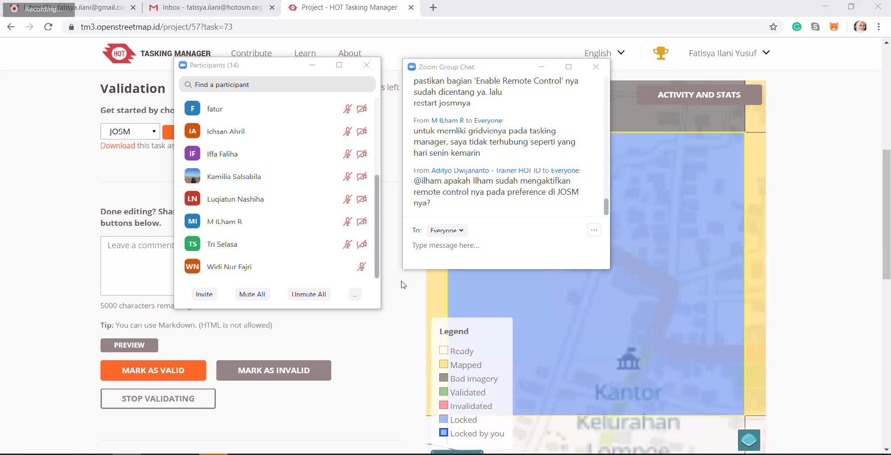Open the map layers button
This screenshot has height=455, width=891.
click(748, 440)
